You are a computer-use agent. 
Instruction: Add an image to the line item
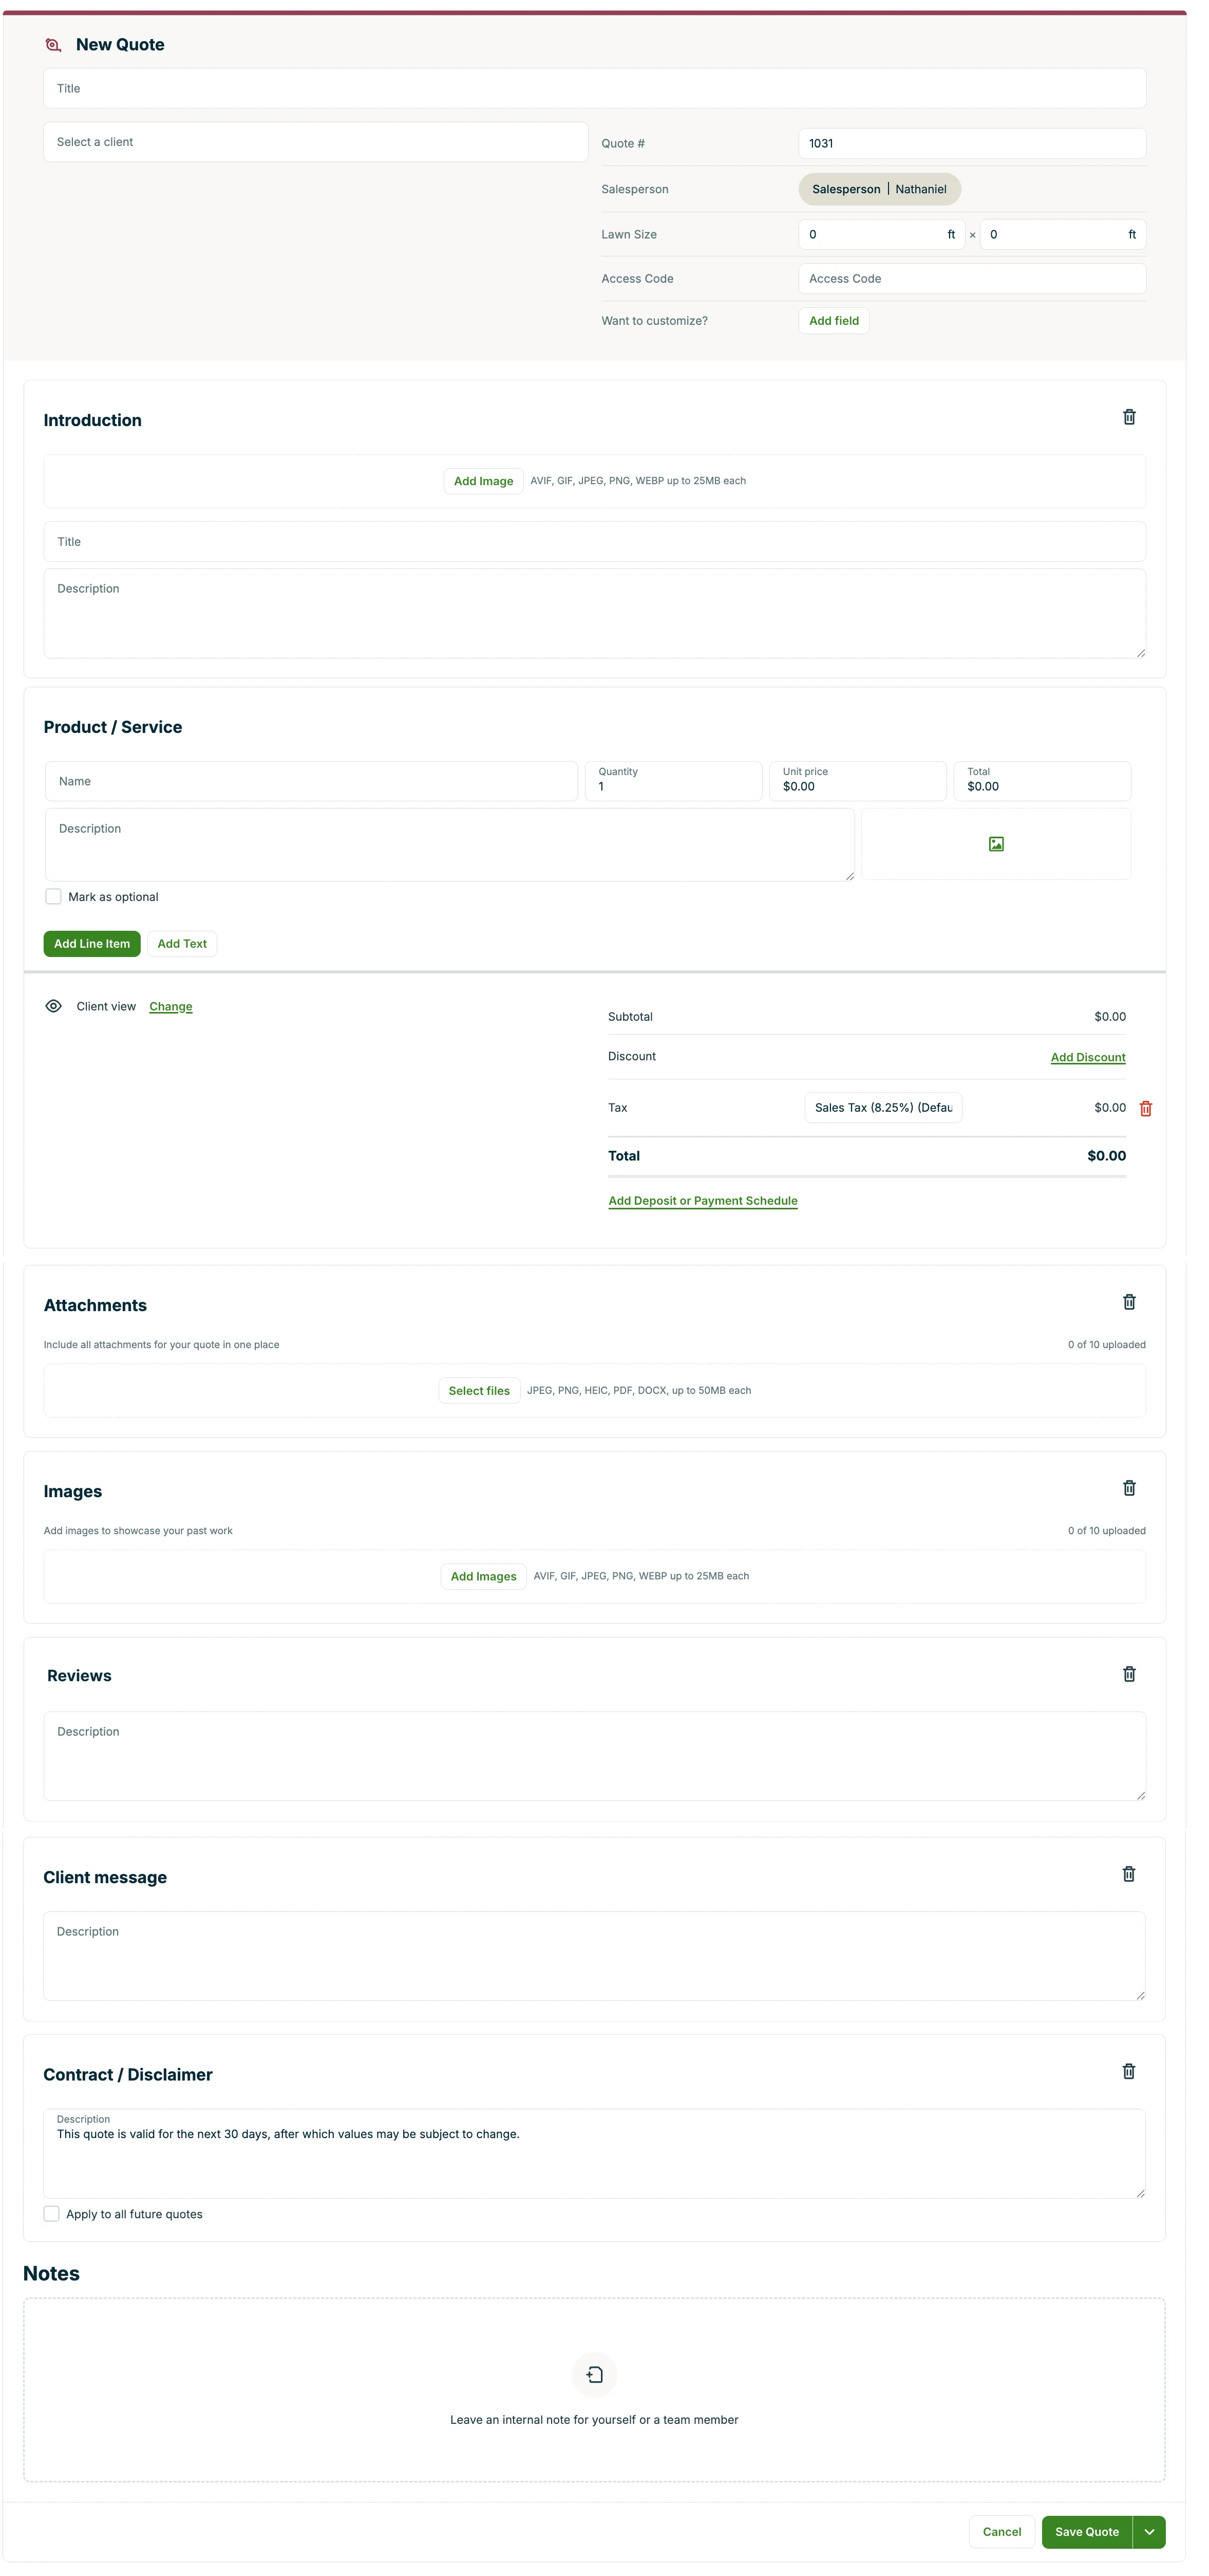996,844
